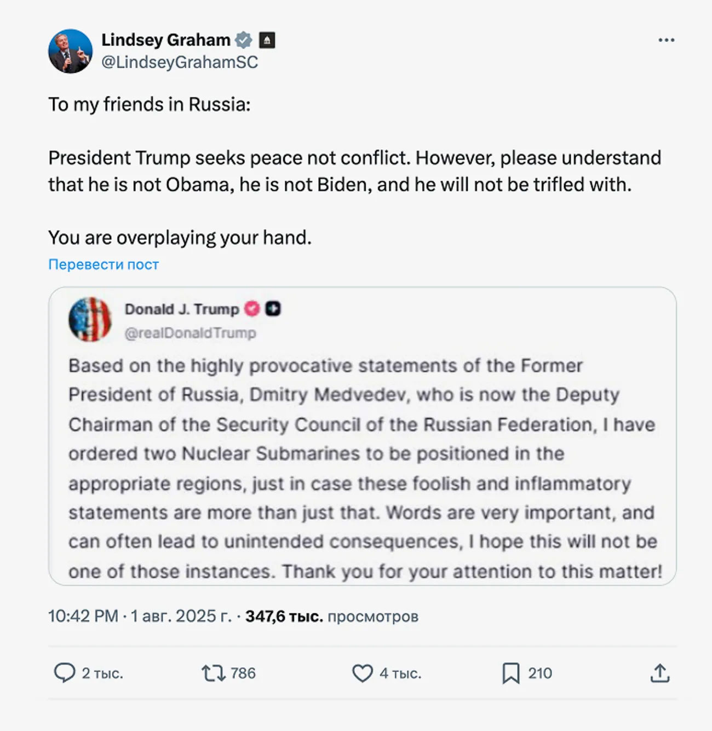712x731 pixels.
Task: Repost the tweet using retweet icon
Action: pos(213,672)
